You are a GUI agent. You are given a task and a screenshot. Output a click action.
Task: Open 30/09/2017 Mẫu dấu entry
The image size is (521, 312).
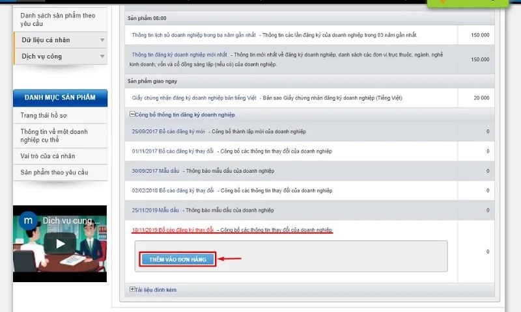point(156,171)
